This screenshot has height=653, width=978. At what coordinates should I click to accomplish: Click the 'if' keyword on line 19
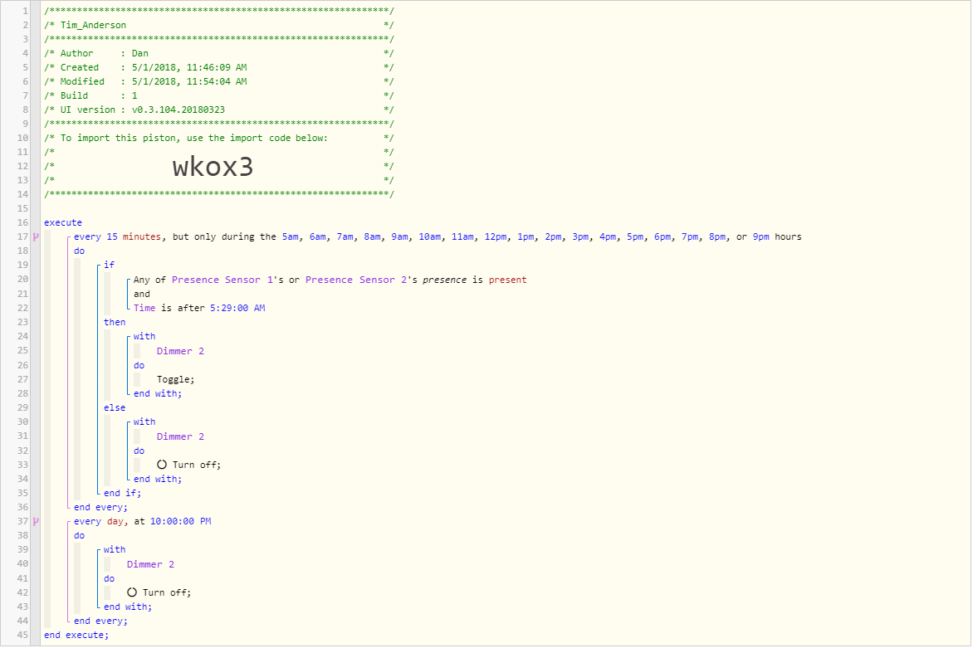click(110, 266)
